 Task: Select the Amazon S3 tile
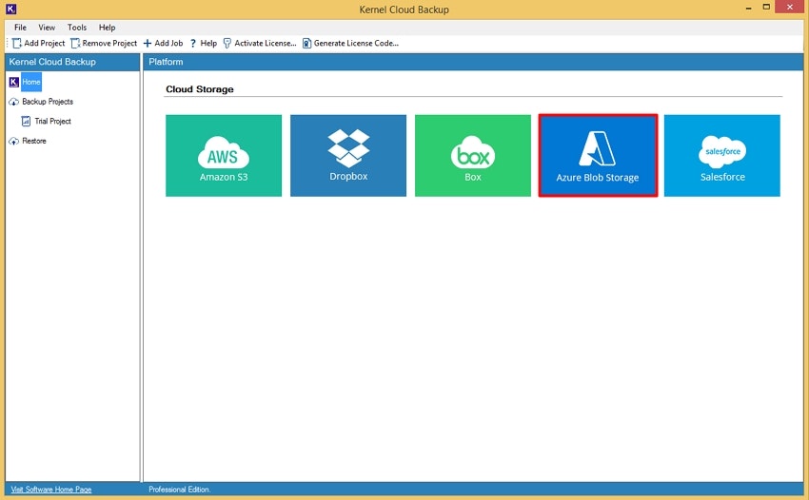coord(224,156)
